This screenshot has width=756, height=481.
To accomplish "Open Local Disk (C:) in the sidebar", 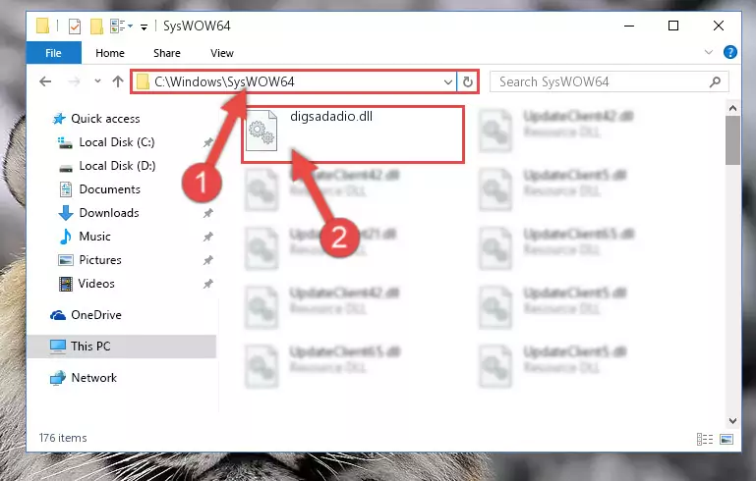I will [117, 142].
